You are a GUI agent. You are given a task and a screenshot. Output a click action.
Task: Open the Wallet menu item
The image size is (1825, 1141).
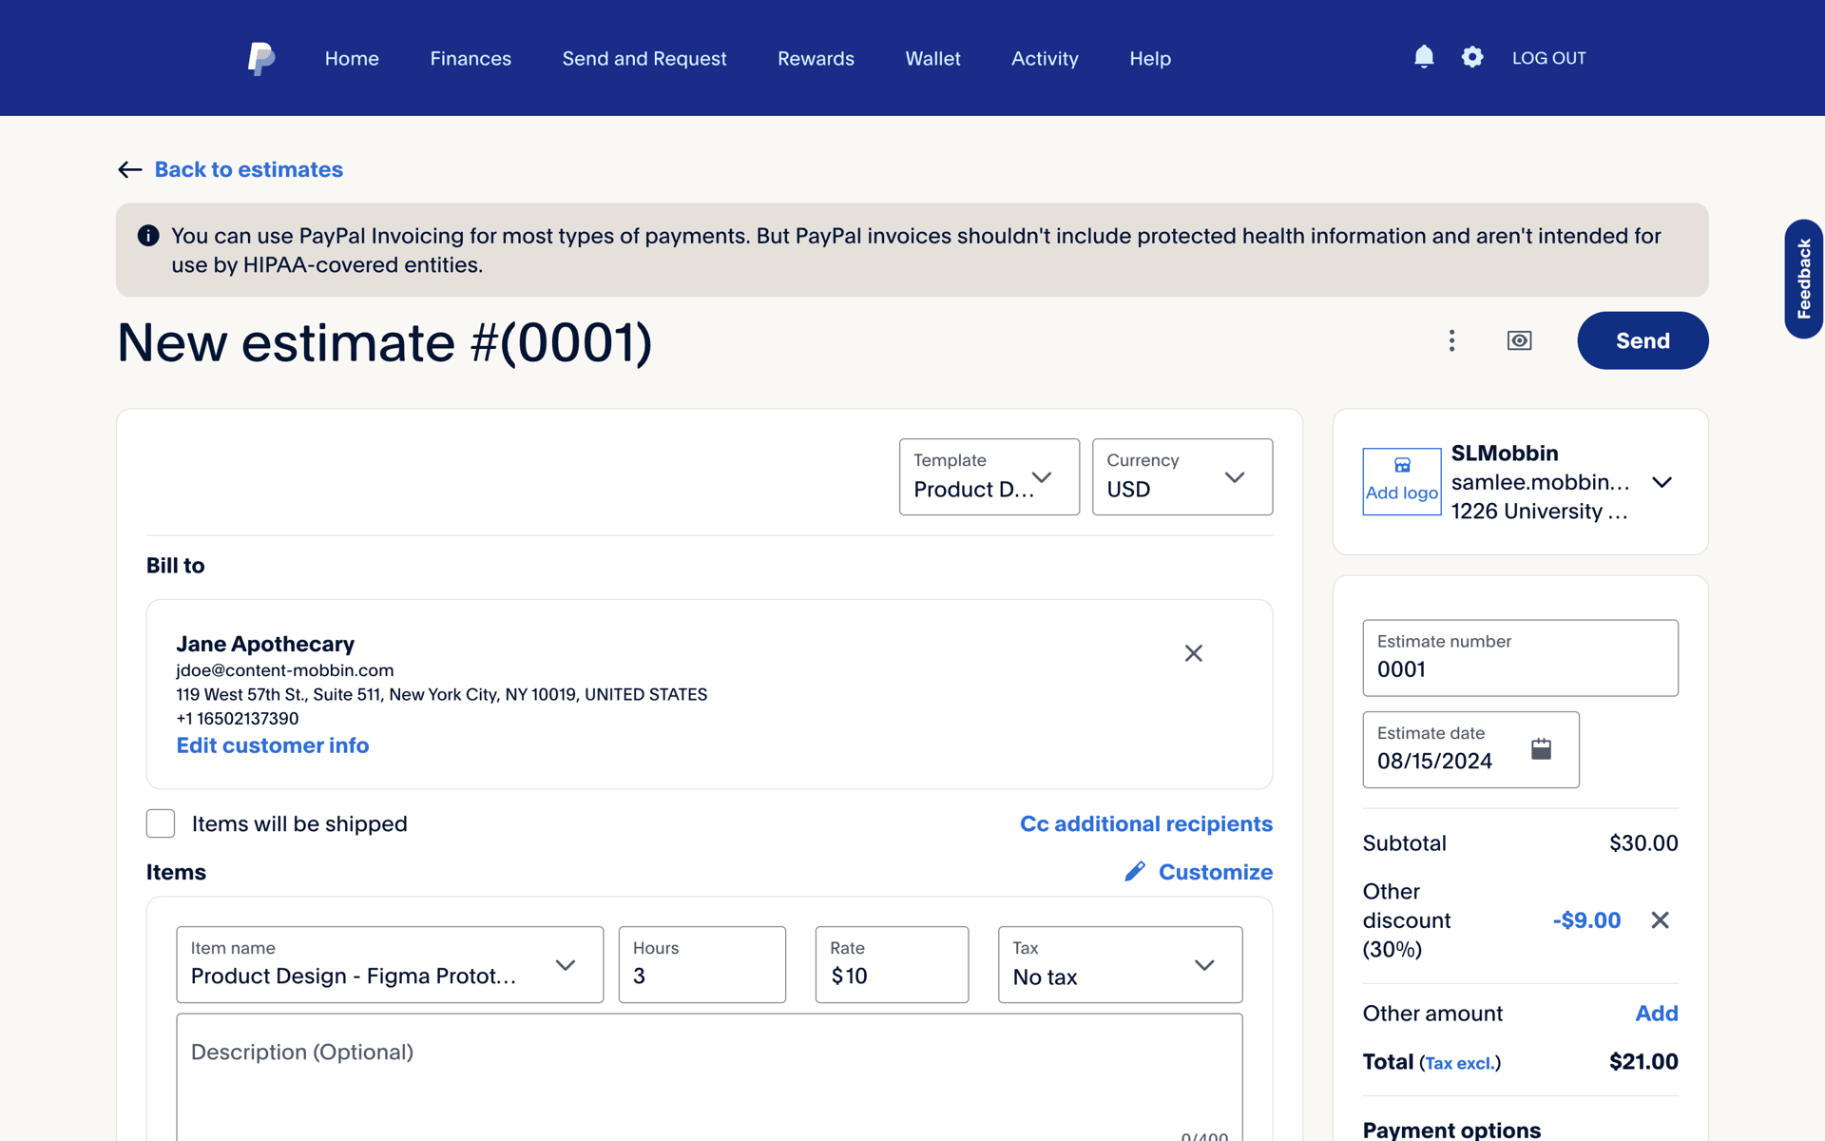(x=932, y=58)
